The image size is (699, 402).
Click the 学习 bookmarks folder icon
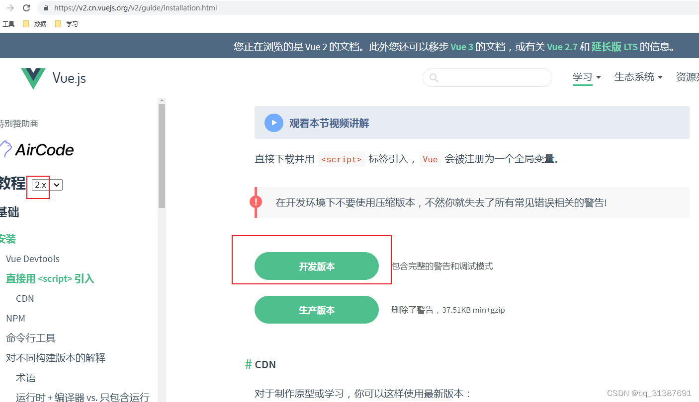point(57,23)
